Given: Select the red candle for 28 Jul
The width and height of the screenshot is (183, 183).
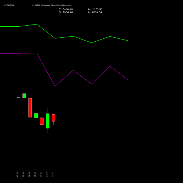Looking at the screenshot, I should [x=42, y=121].
